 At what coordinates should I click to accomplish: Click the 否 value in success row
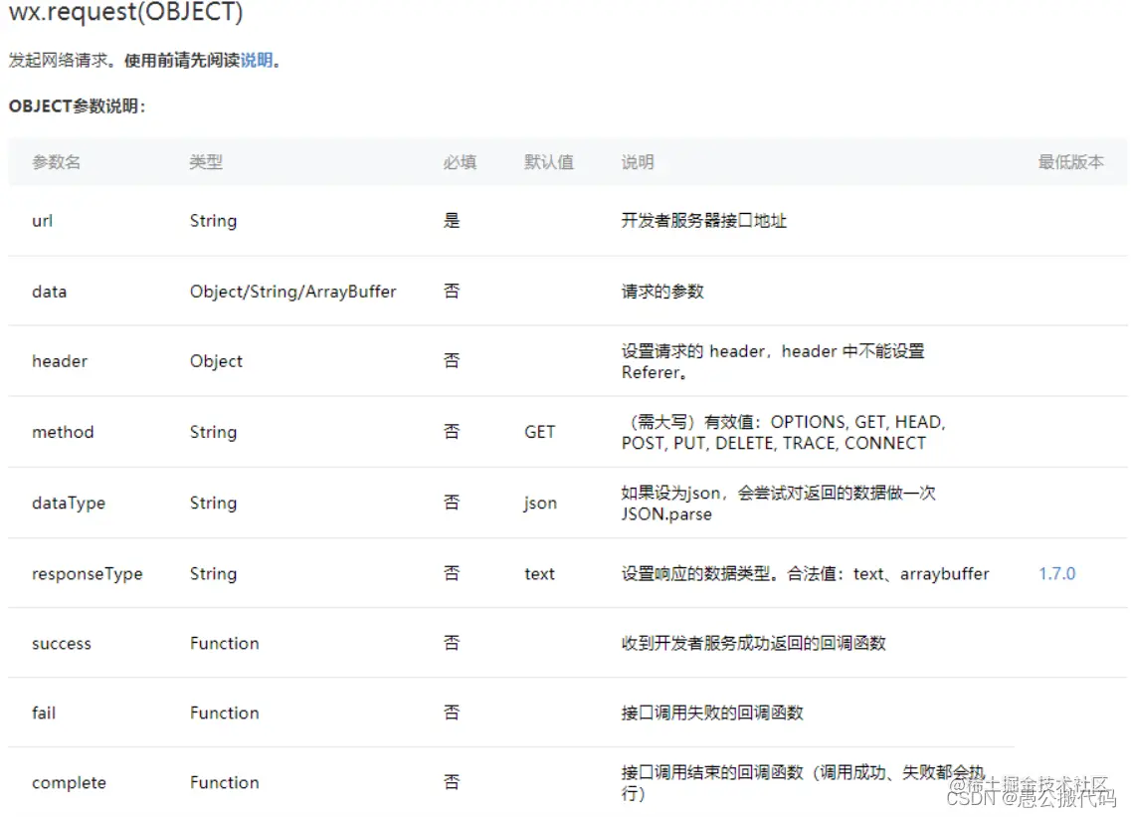pos(452,642)
